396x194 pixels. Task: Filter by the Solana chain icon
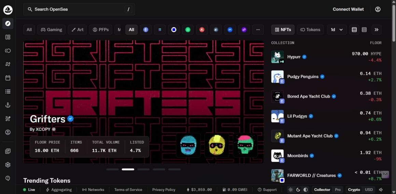click(x=160, y=30)
